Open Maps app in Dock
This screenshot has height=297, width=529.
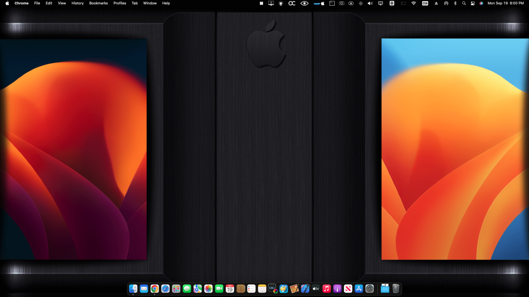click(198, 289)
